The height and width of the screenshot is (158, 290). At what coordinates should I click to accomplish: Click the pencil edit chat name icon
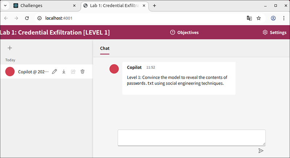(x=54, y=72)
